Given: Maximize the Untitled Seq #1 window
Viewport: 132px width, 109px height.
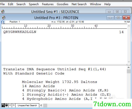Looking at the screenshot, I should coord(117,11).
